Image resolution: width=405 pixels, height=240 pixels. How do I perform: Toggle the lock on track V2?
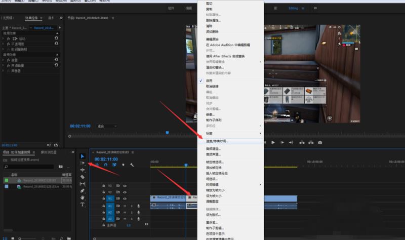tap(104, 192)
